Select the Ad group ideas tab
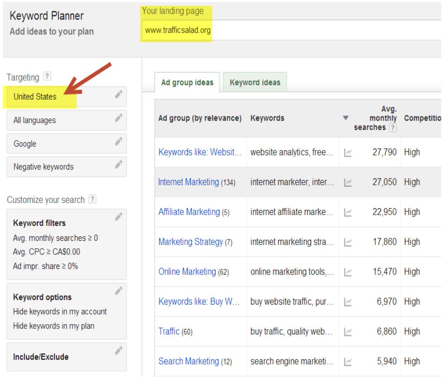Viewport: 443px width, 377px height. (x=187, y=82)
